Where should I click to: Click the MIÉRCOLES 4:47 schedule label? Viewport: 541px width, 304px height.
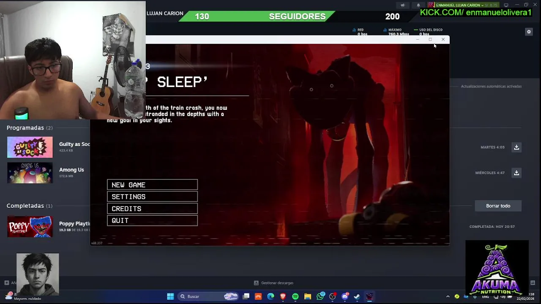(x=490, y=173)
